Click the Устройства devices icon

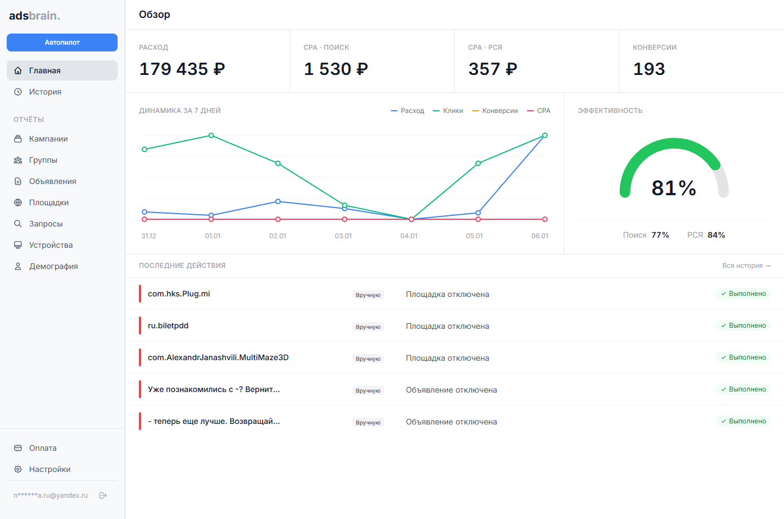click(17, 244)
